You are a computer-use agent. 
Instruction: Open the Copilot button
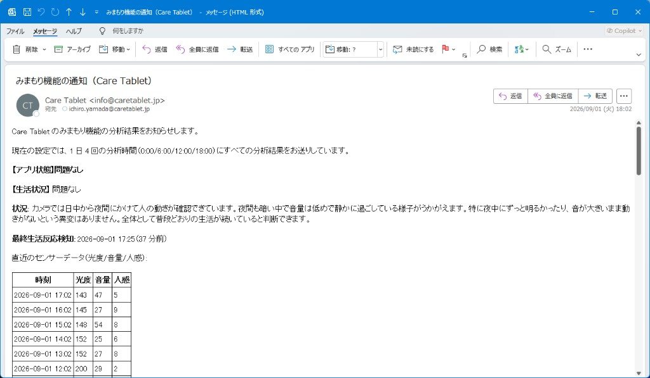(624, 30)
